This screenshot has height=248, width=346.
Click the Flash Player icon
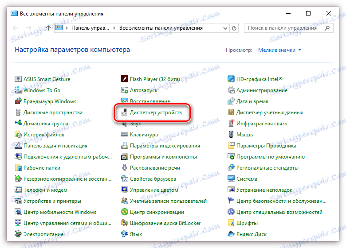tap(125, 79)
